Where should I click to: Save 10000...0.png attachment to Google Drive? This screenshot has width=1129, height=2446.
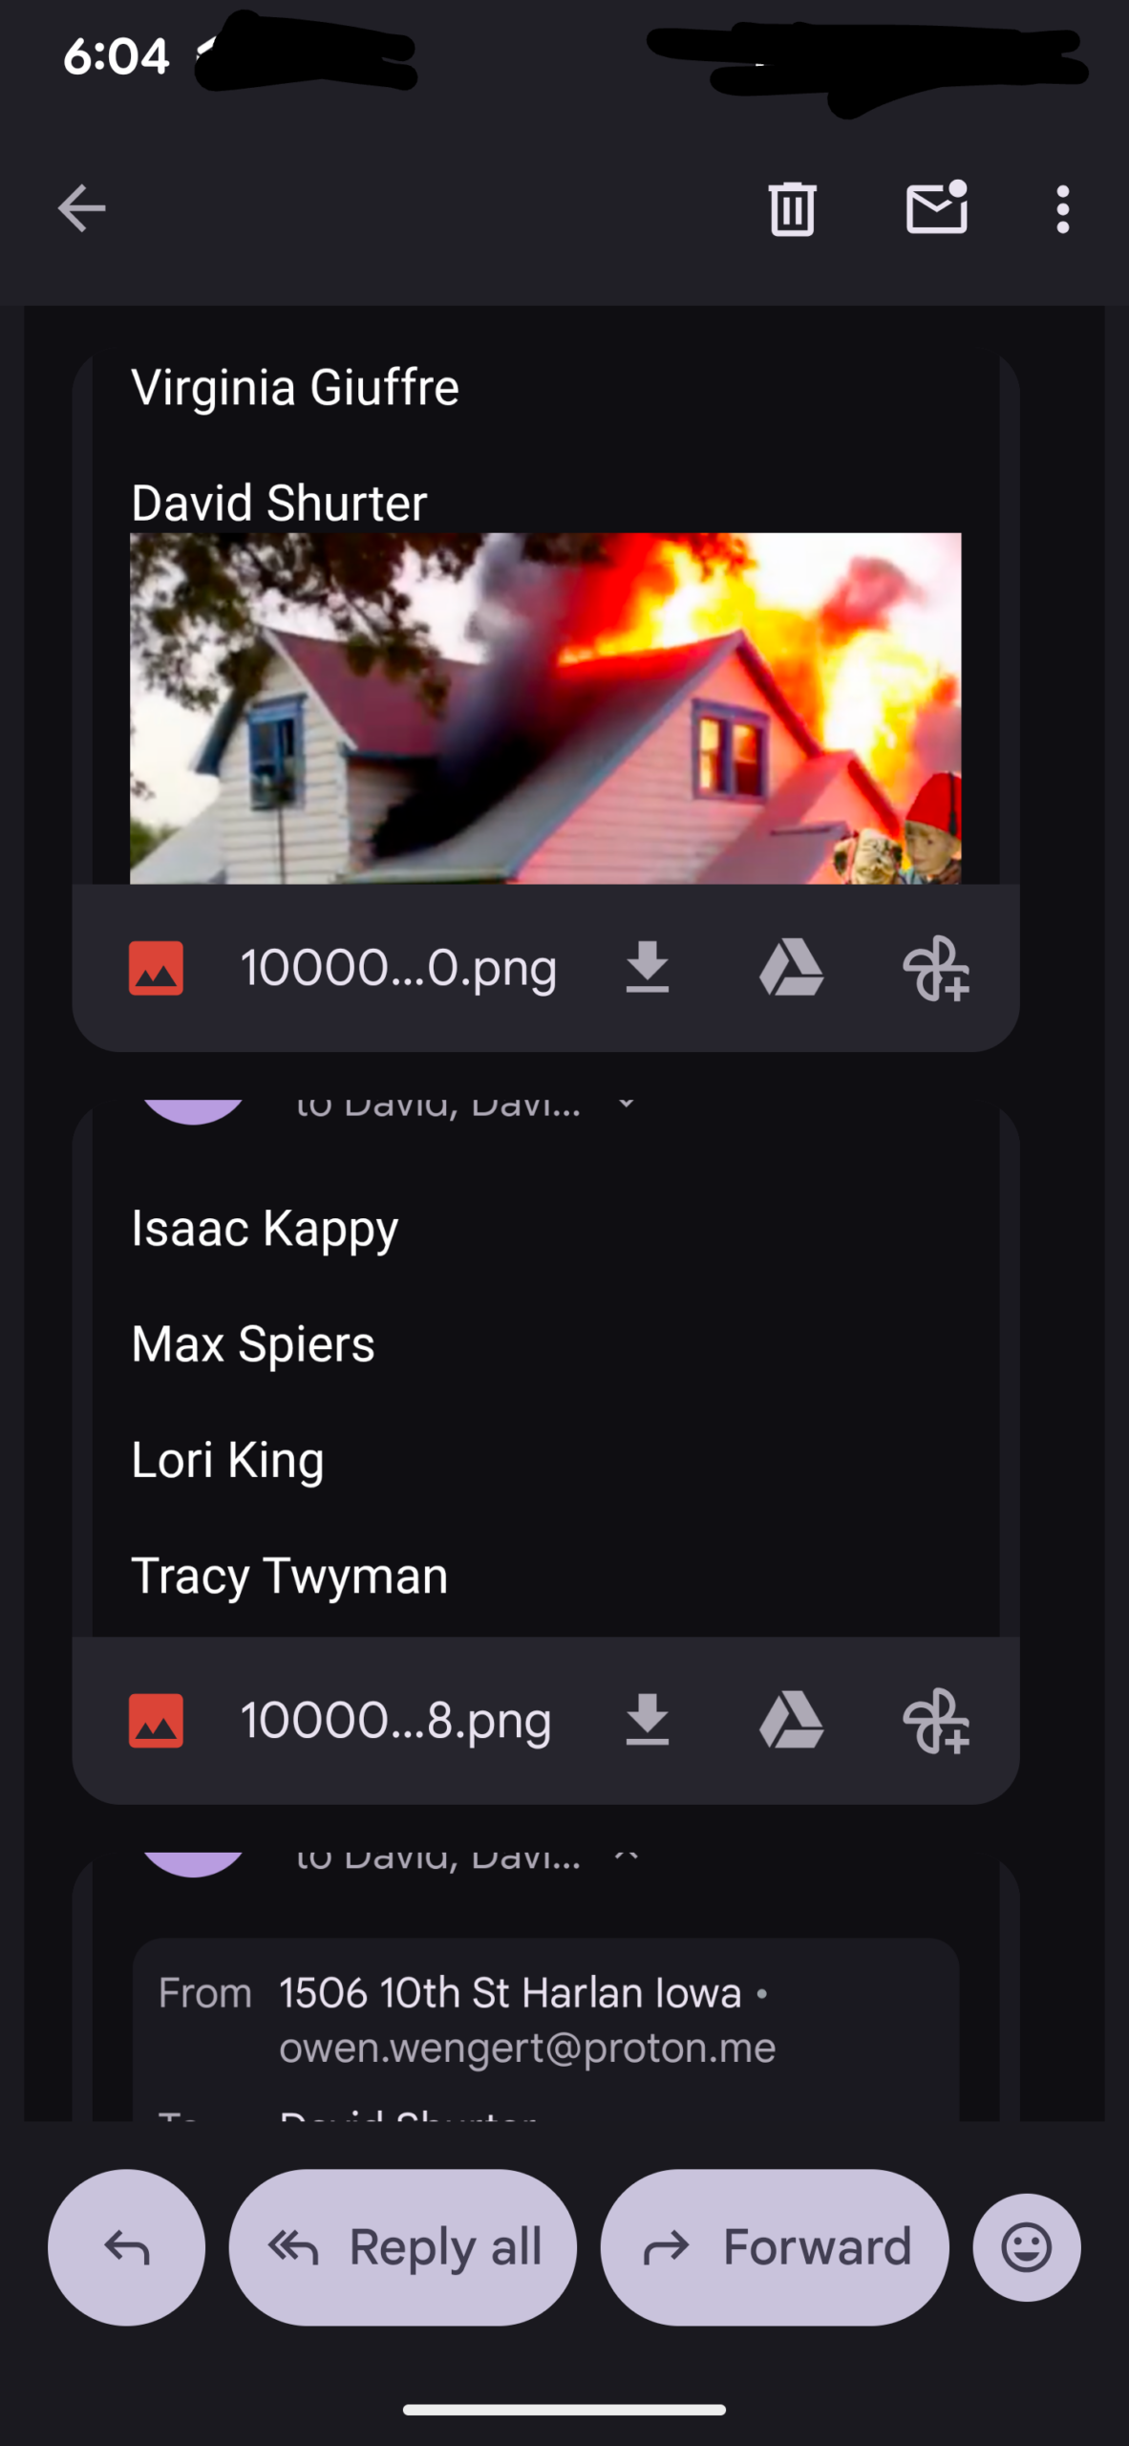[791, 968]
